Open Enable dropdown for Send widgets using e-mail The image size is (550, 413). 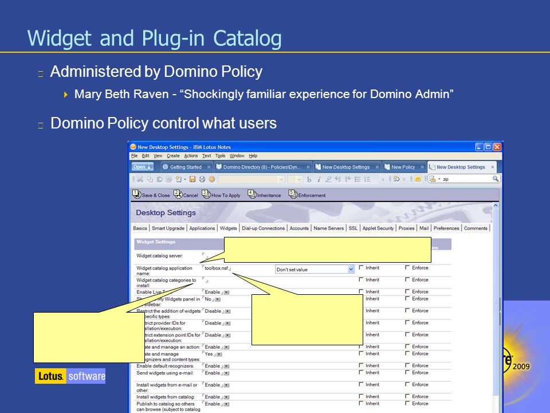(227, 373)
